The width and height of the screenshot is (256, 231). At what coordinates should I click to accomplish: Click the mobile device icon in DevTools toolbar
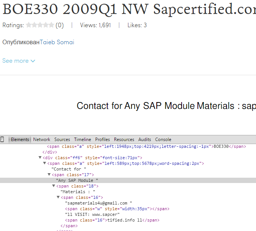tap(2, 140)
